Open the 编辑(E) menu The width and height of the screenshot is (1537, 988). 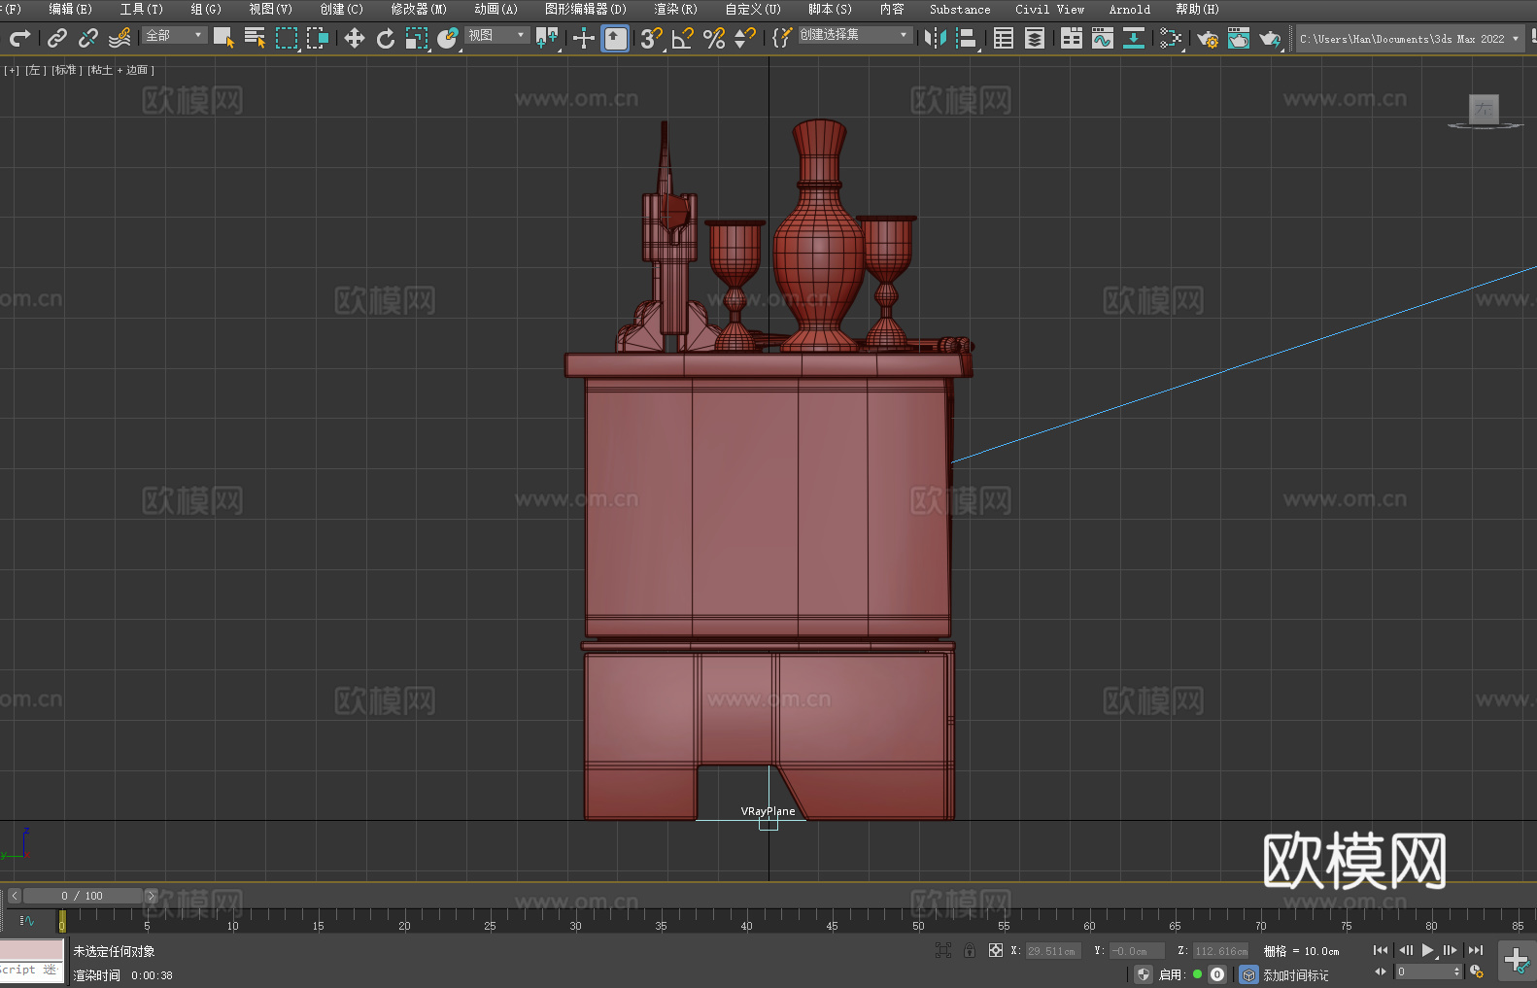[70, 9]
